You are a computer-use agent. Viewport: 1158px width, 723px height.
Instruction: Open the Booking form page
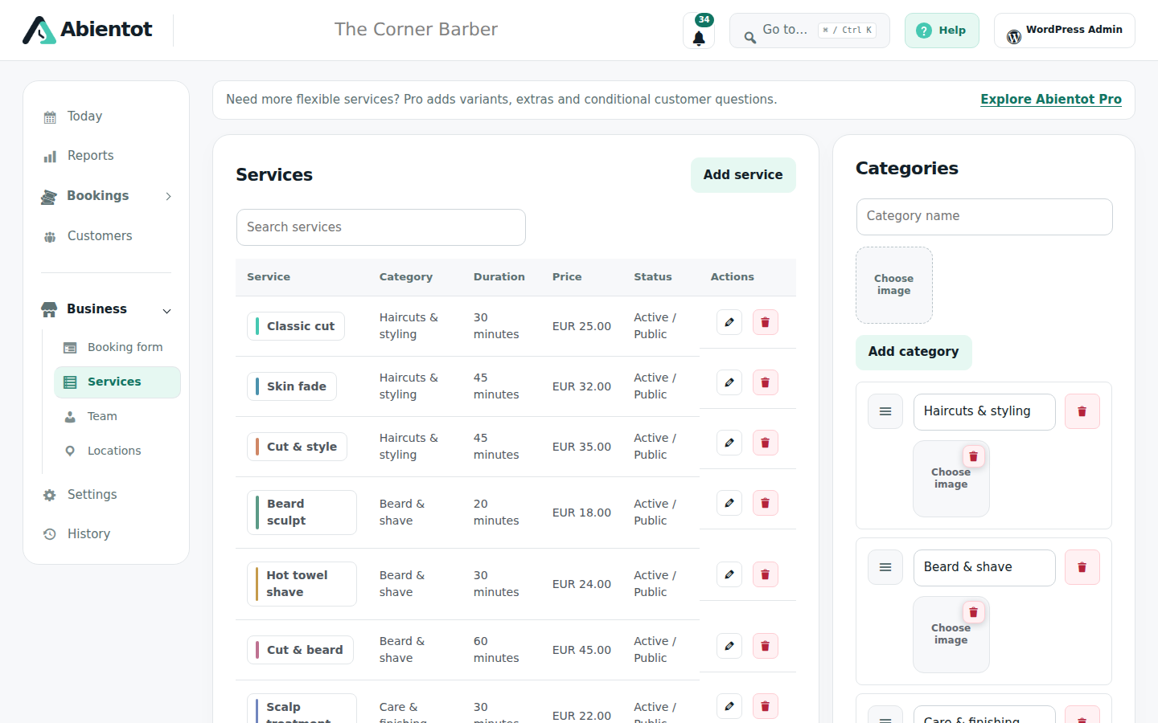pyautogui.click(x=117, y=347)
